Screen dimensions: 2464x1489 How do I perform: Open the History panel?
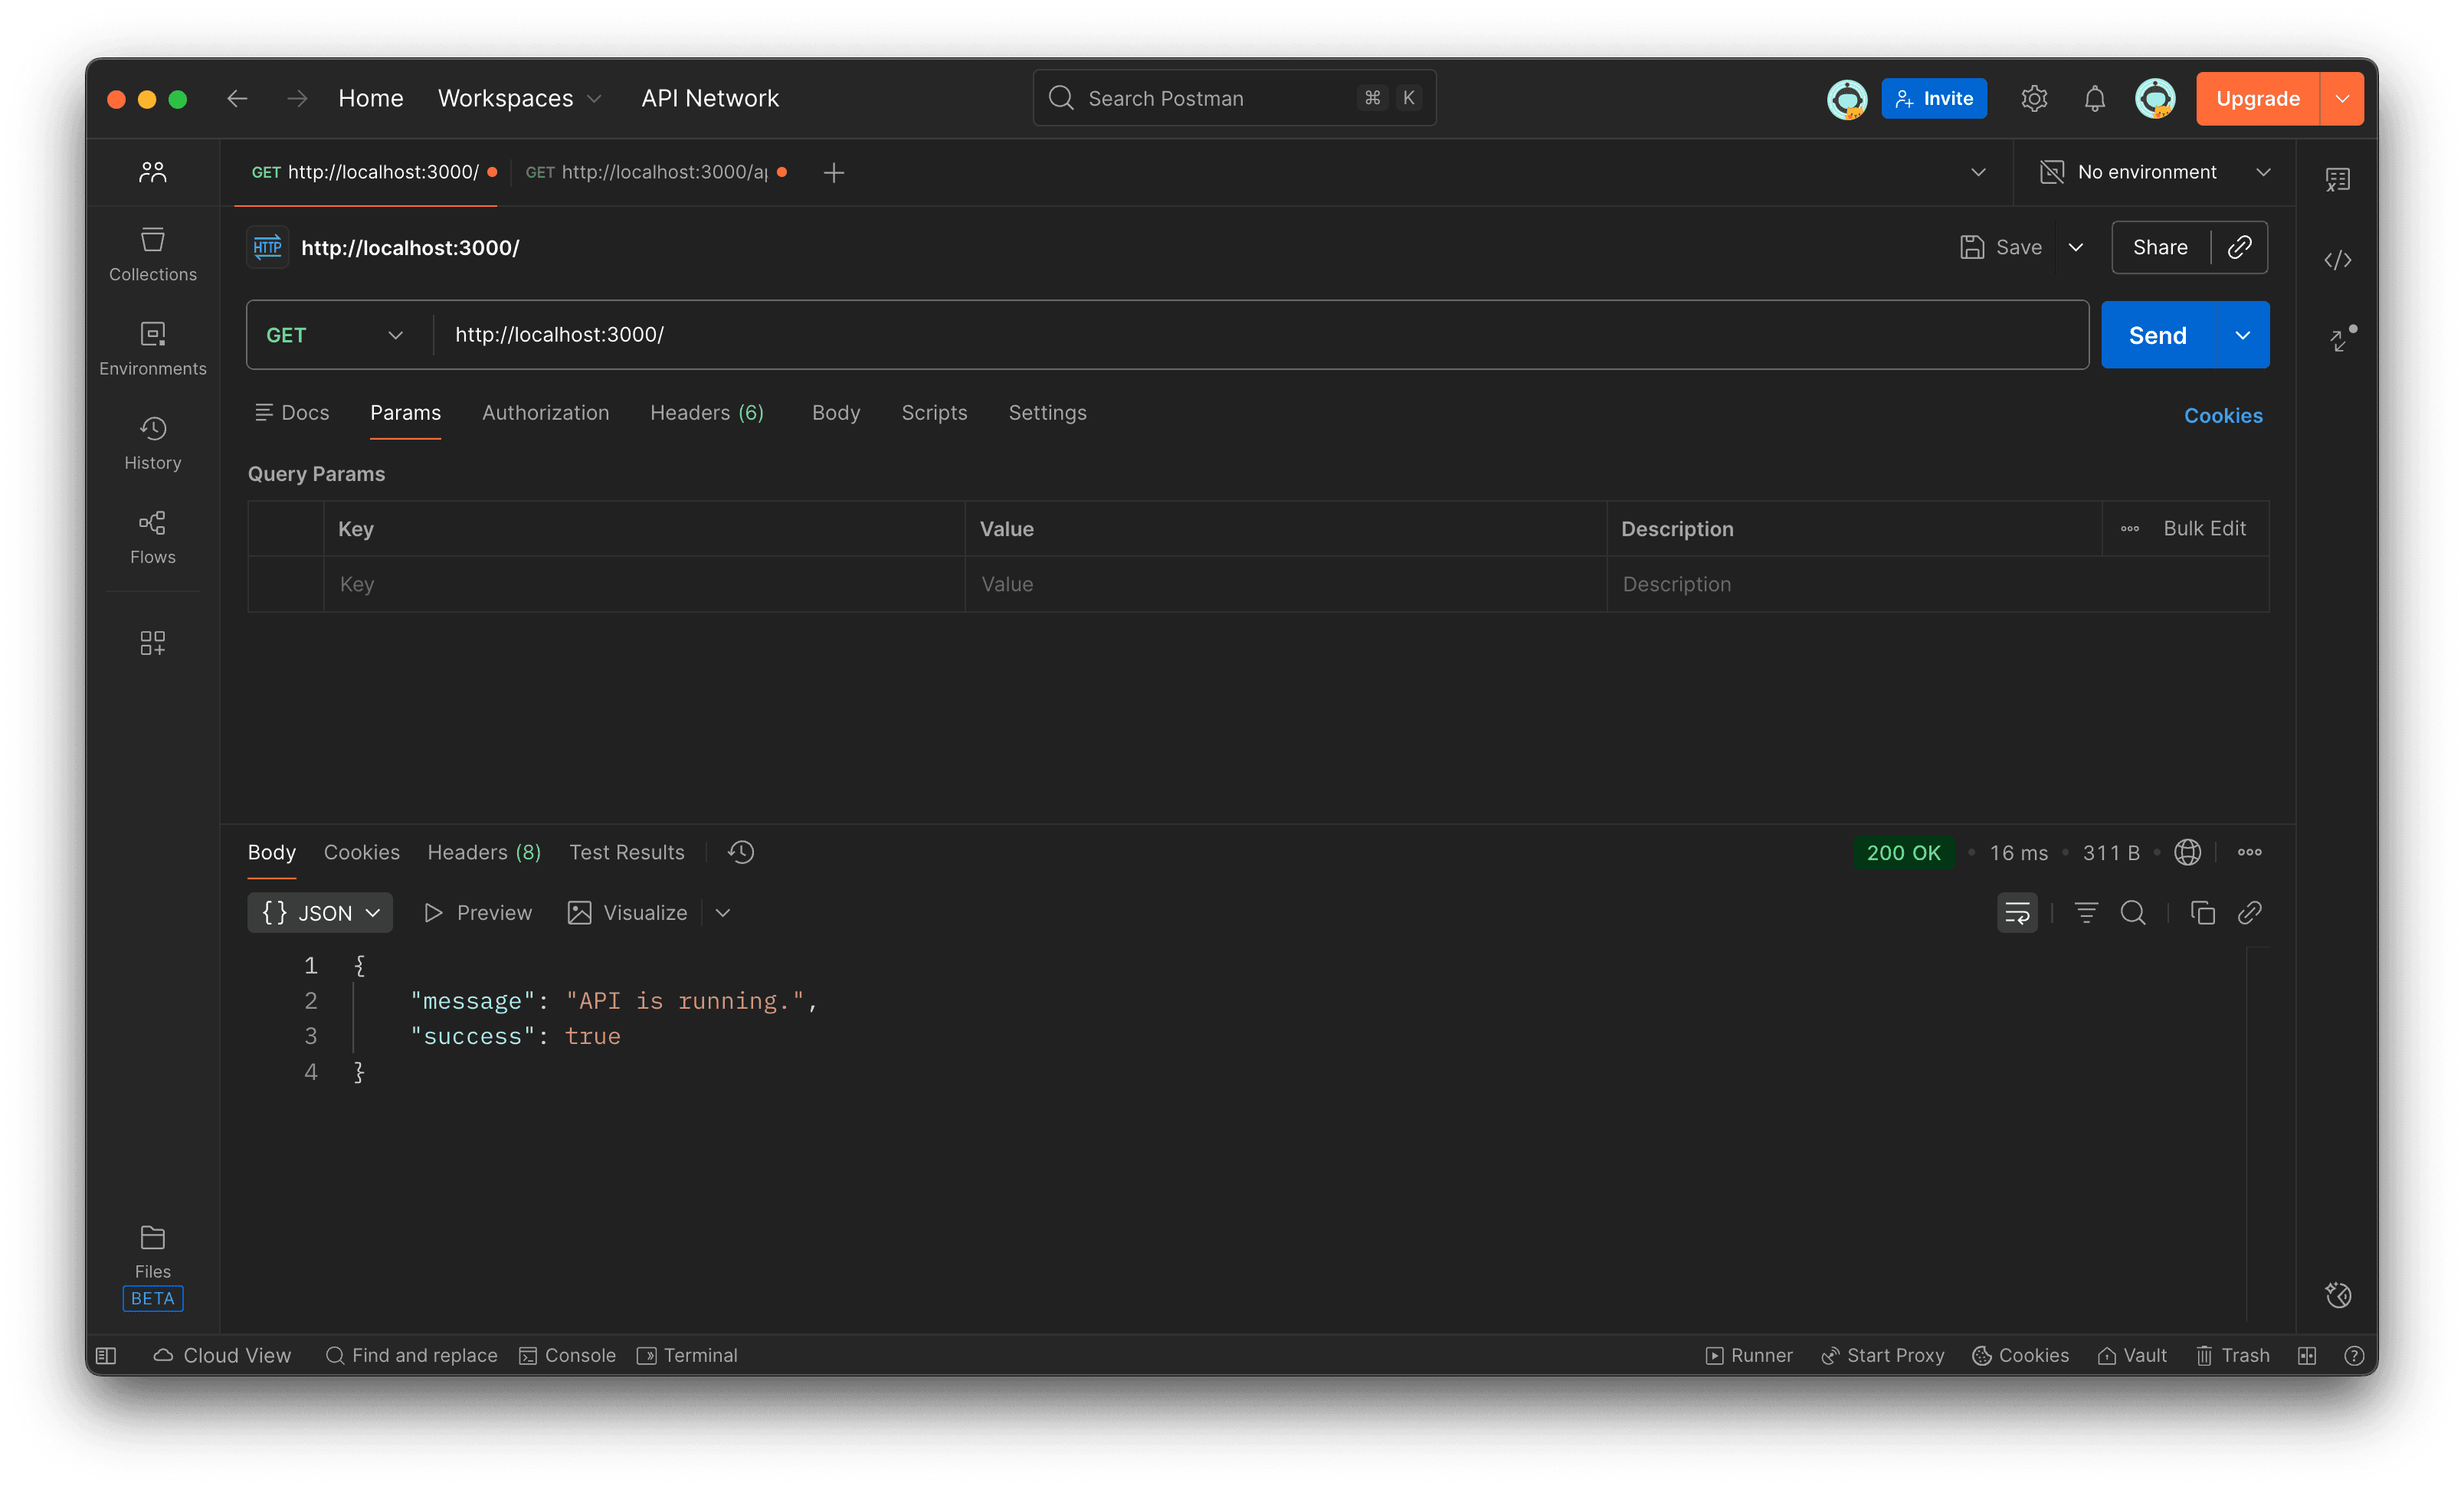pos(152,441)
